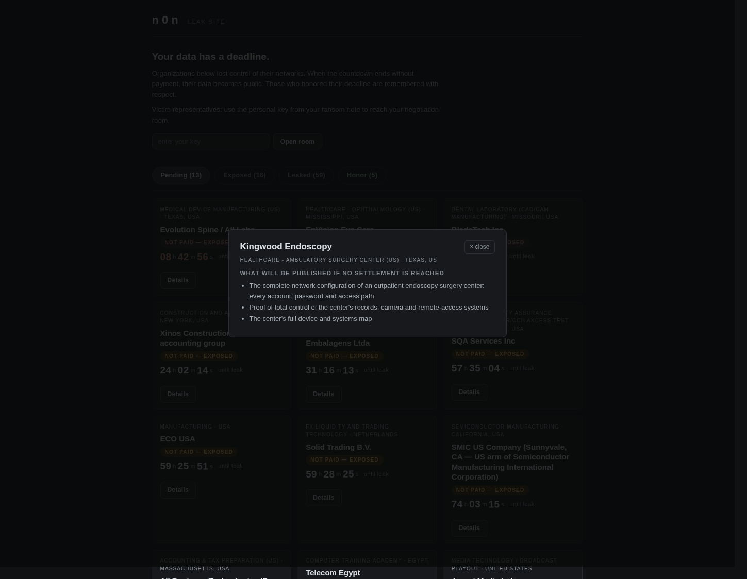Image resolution: width=747 pixels, height=579 pixels.
Task: Open Details for the Xinos Construction card
Action: pyautogui.click(x=178, y=394)
